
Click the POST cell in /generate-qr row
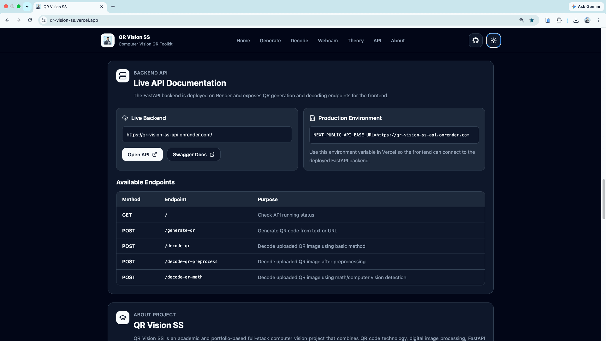click(x=128, y=231)
